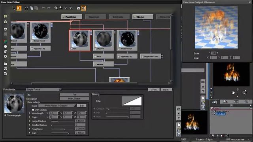Click the Redo arrow in the toolbar

click(x=49, y=8)
